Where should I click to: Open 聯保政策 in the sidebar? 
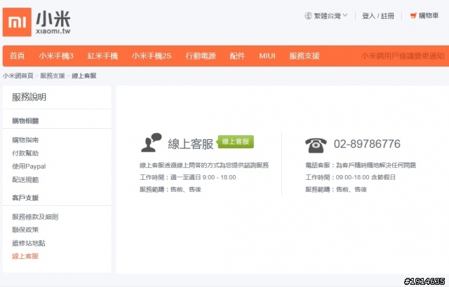tap(25, 230)
